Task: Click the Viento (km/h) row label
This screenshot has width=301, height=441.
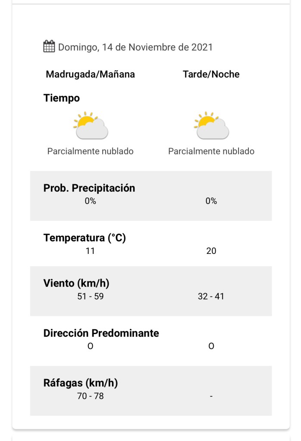Action: click(76, 283)
